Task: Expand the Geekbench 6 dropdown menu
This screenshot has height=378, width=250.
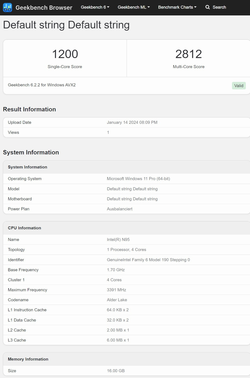Action: click(x=95, y=7)
